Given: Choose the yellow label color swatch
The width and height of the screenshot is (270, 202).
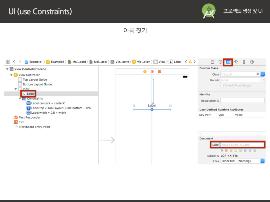Looking at the screenshot, I should pyautogui.click(x=236, y=150).
